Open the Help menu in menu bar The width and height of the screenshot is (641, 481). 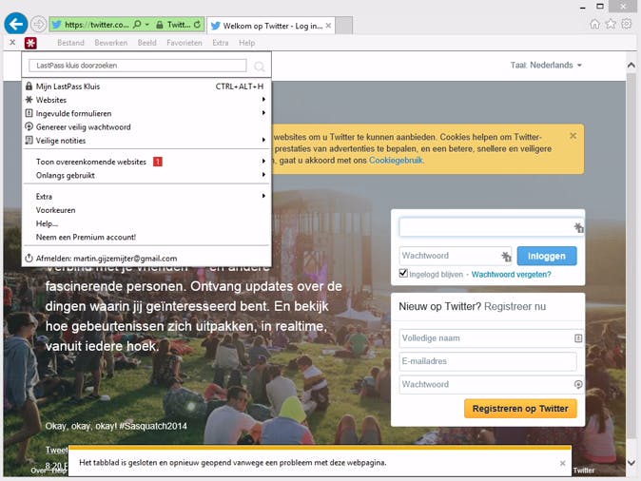click(x=247, y=43)
